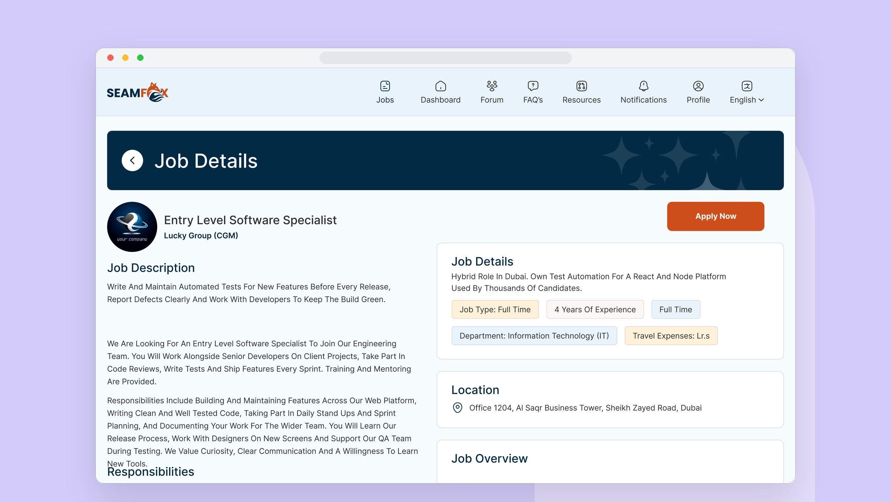Click the Job Overview heading
Image resolution: width=891 pixels, height=502 pixels.
(489, 458)
